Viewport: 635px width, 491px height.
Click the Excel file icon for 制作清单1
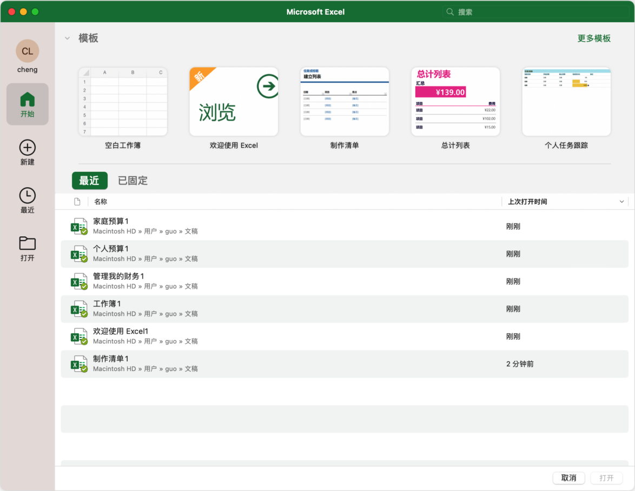pos(80,364)
